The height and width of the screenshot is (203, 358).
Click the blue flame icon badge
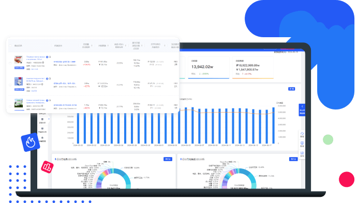pos(31,142)
